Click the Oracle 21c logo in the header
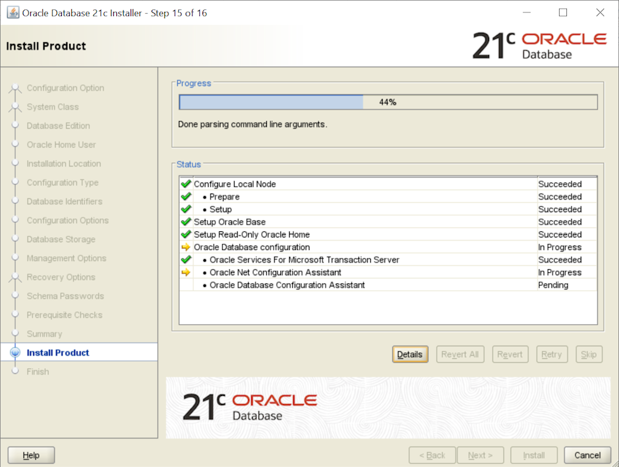Screen dimensions: 619x467 pos(539,46)
